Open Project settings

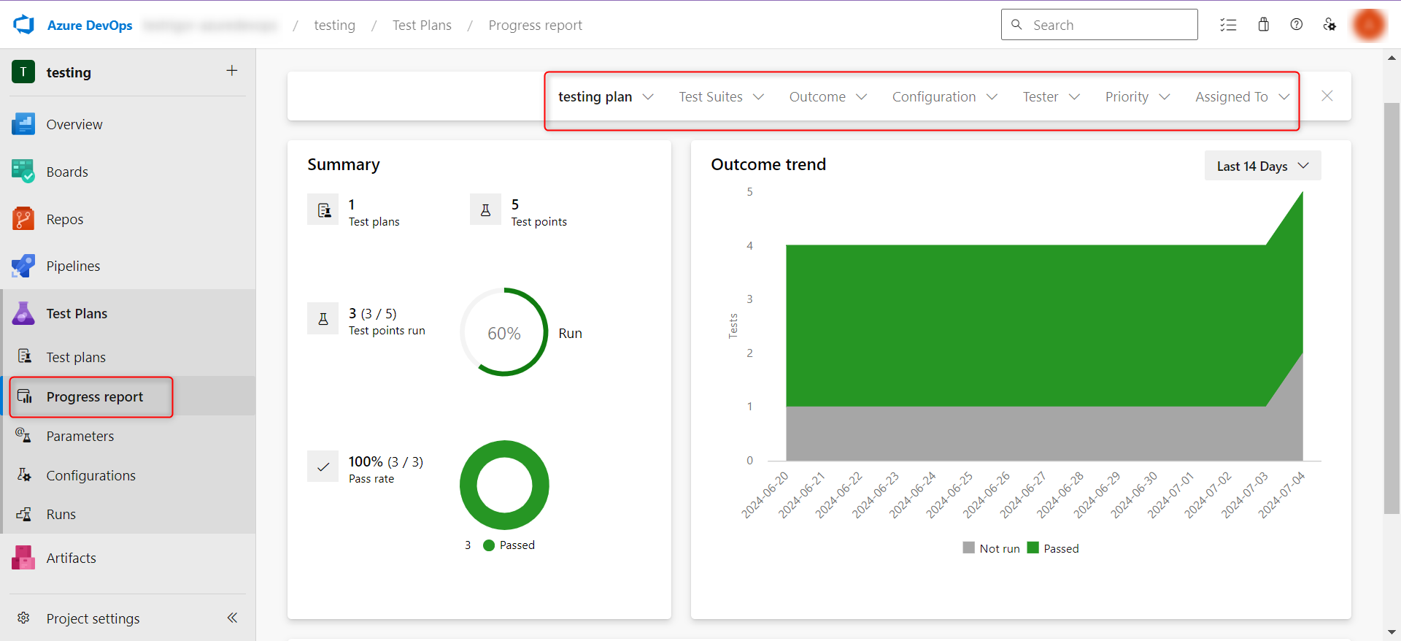click(93, 618)
